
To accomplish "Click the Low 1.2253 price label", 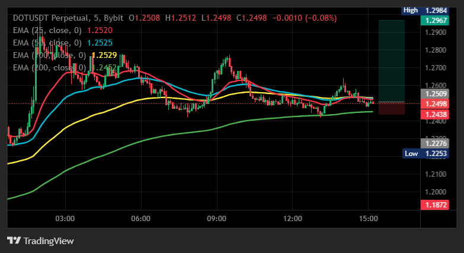I will point(426,154).
